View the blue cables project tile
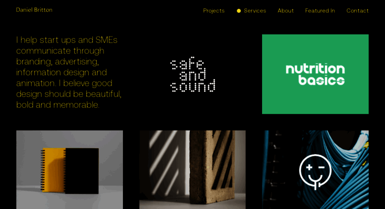 (x=315, y=169)
